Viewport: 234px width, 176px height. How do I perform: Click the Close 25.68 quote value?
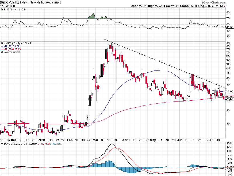click(188, 6)
